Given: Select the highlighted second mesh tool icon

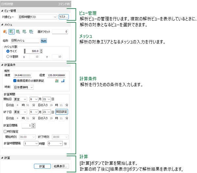Looking at the screenshot, I should (11, 32).
